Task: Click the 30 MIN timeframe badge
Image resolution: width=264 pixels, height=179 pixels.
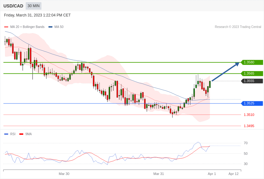Action: (34, 6)
